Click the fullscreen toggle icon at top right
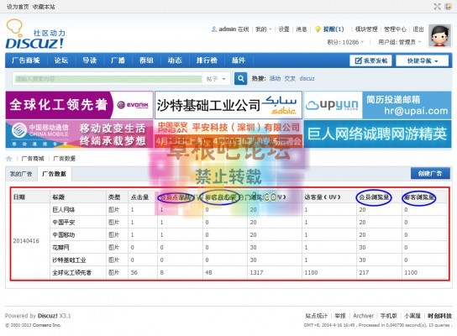This screenshot has height=336, width=457. coord(437,7)
